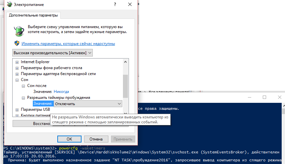The image size is (285, 164).
Task: Open link Изменить параметры, которые сейчас недоступны
Action: point(68,44)
